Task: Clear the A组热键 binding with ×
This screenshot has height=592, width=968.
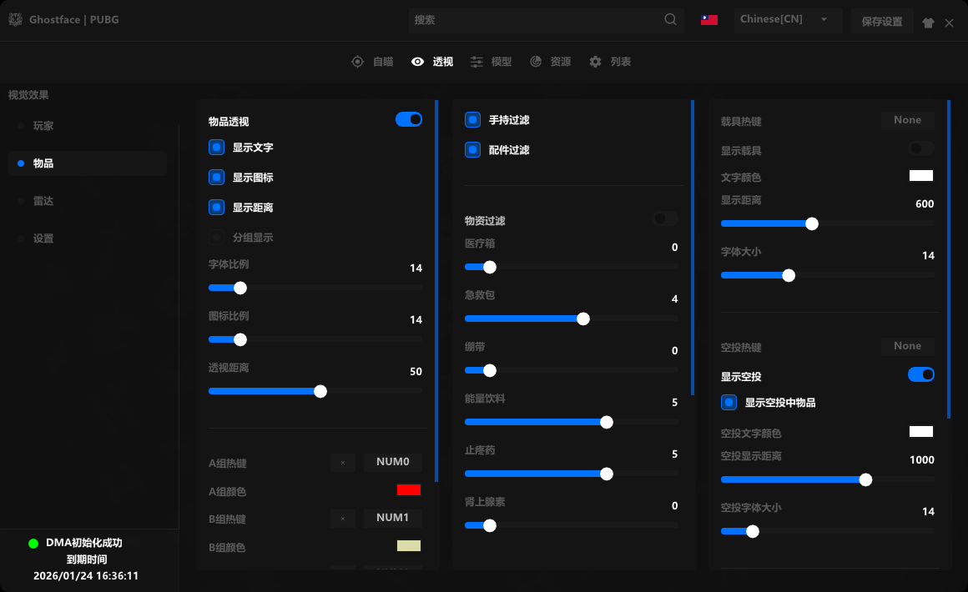Action: point(343,463)
